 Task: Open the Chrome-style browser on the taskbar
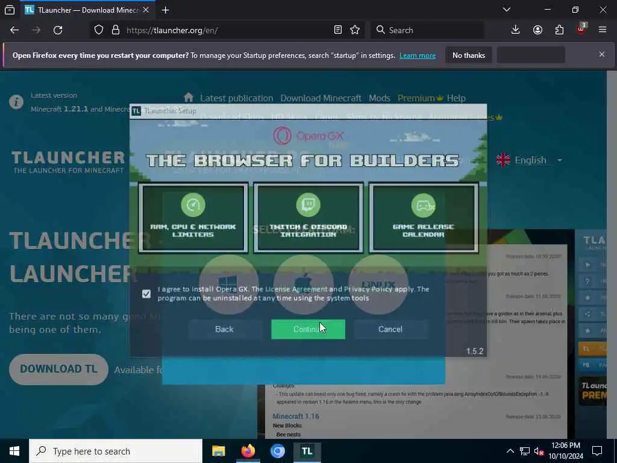coord(277,451)
